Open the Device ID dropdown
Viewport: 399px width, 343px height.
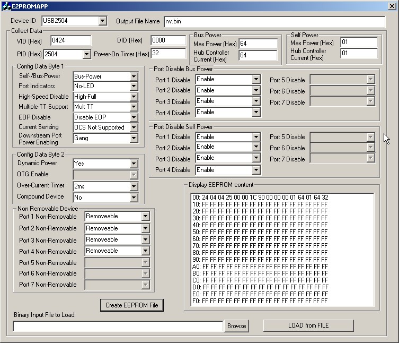click(103, 21)
